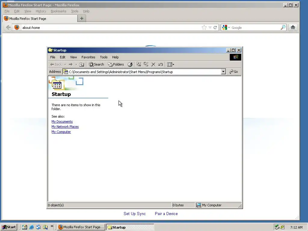Expand the Forward history dropdown arrow in Explorer
The image size is (308, 231).
76,64
